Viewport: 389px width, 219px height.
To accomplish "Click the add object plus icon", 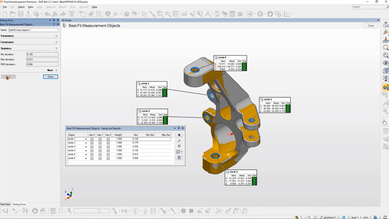I will click(x=179, y=135).
